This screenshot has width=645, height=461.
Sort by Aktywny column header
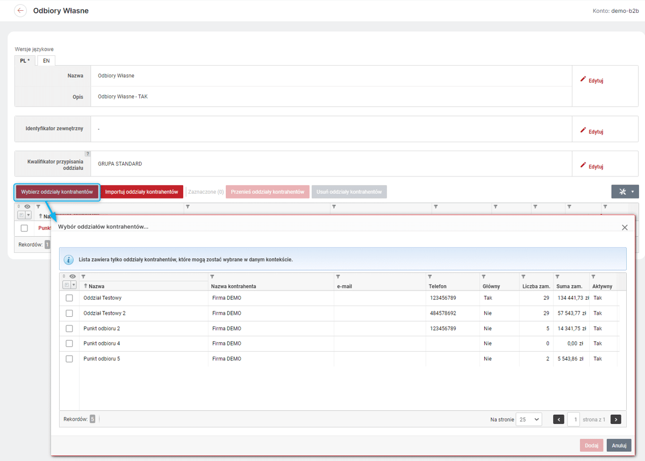[602, 286]
